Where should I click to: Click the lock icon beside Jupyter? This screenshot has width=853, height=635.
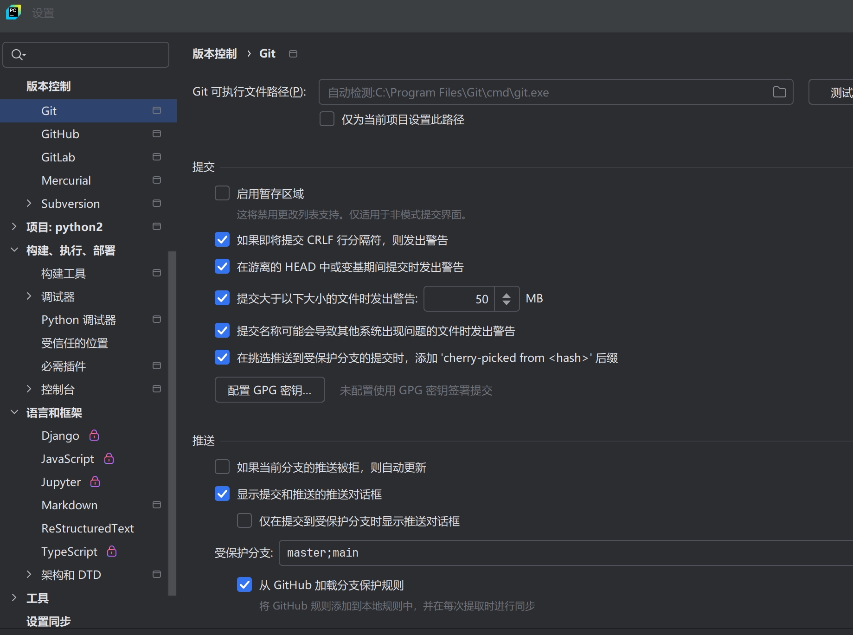tap(95, 481)
